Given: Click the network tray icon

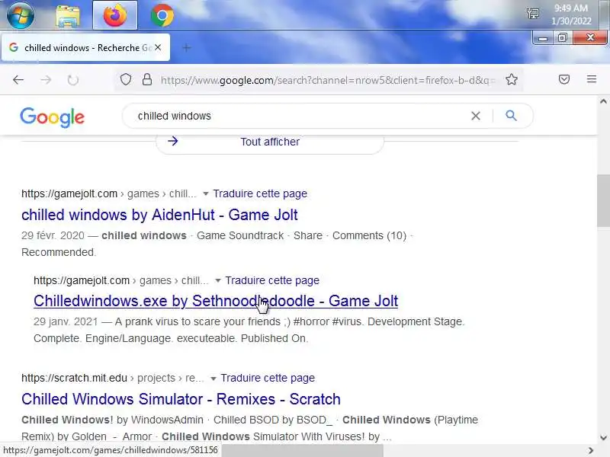Looking at the screenshot, I should (x=532, y=14).
